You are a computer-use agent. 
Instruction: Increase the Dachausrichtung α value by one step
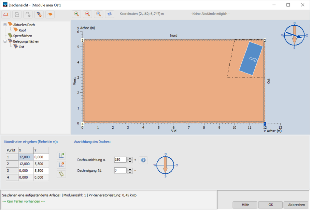click(x=129, y=158)
